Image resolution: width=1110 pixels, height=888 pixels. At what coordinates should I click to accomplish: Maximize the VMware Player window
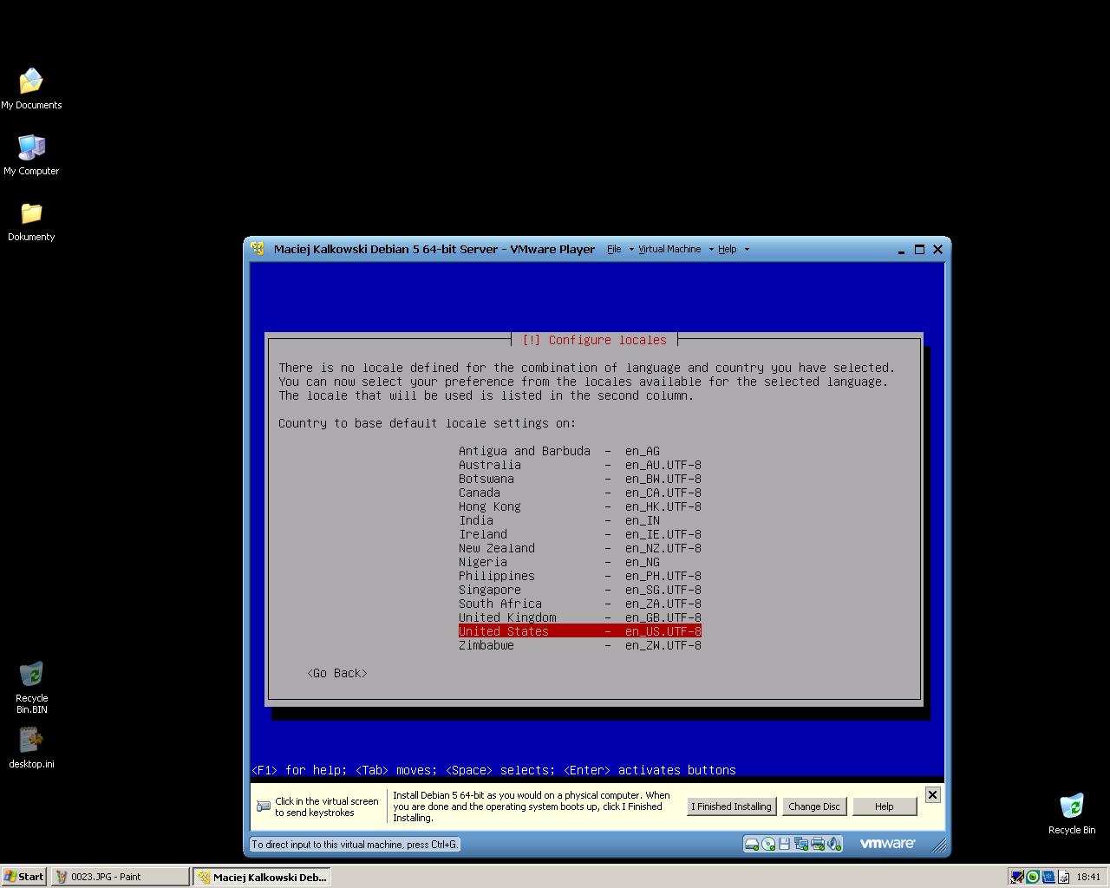[x=919, y=249]
